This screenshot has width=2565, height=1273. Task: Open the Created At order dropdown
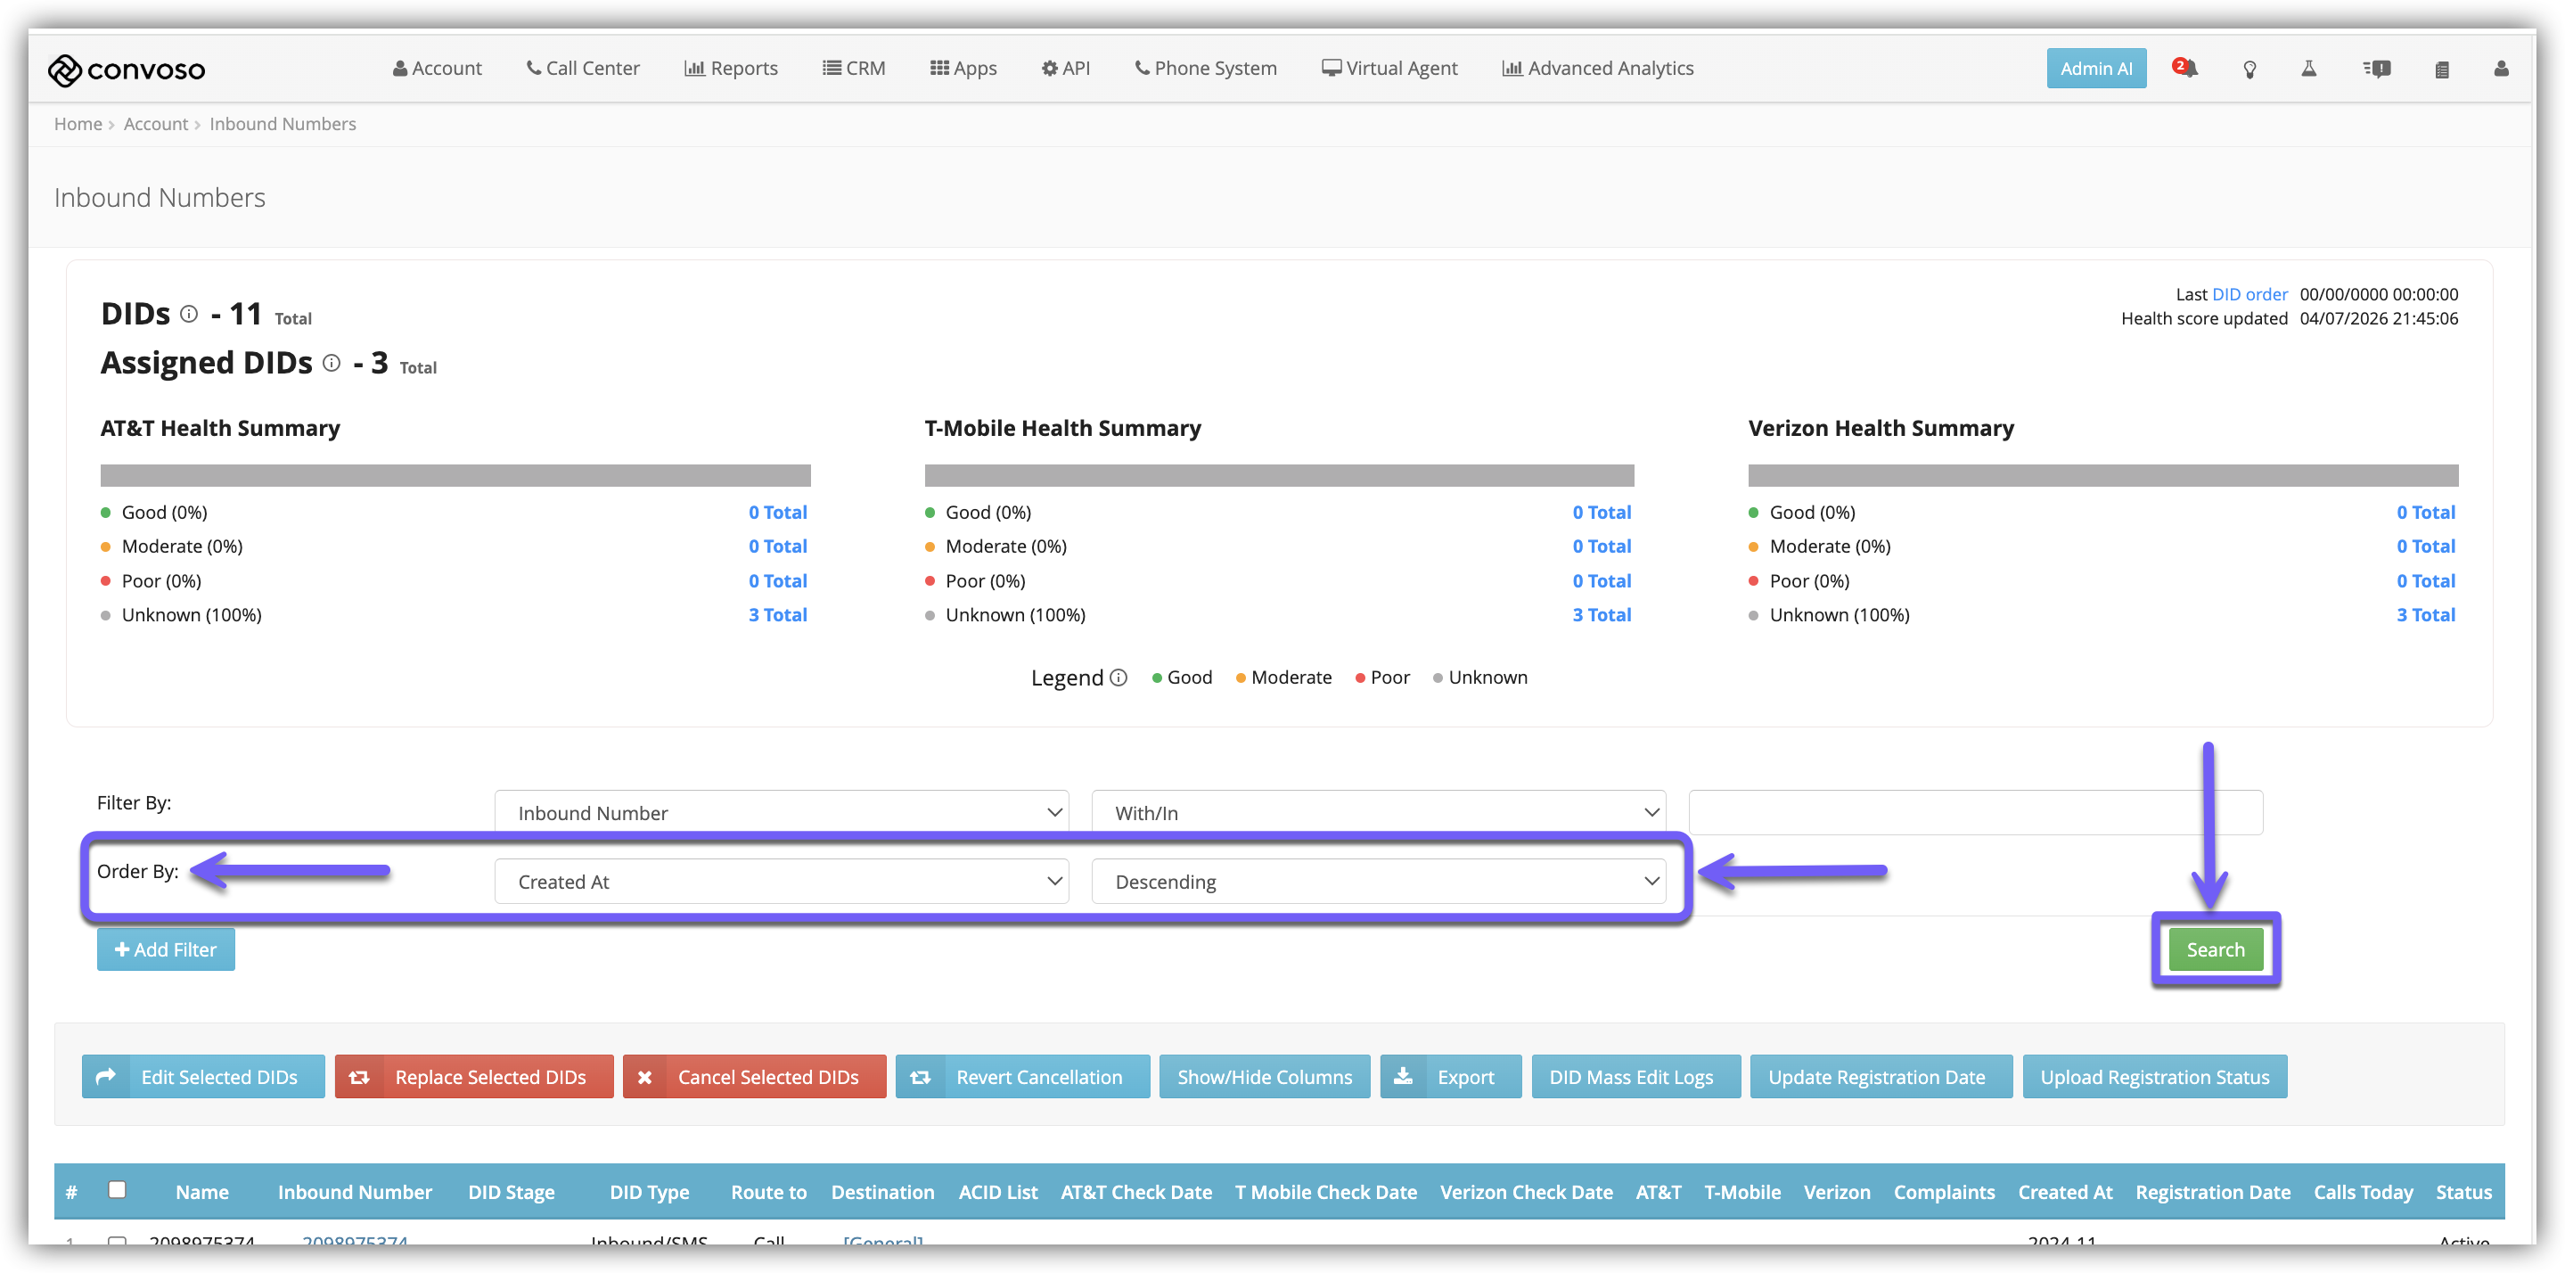[x=781, y=882]
